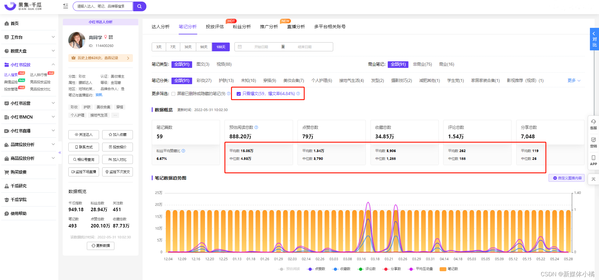This screenshot has width=599, height=280.
Task: Click the back-to-top arrow icon
Action: coord(593,179)
